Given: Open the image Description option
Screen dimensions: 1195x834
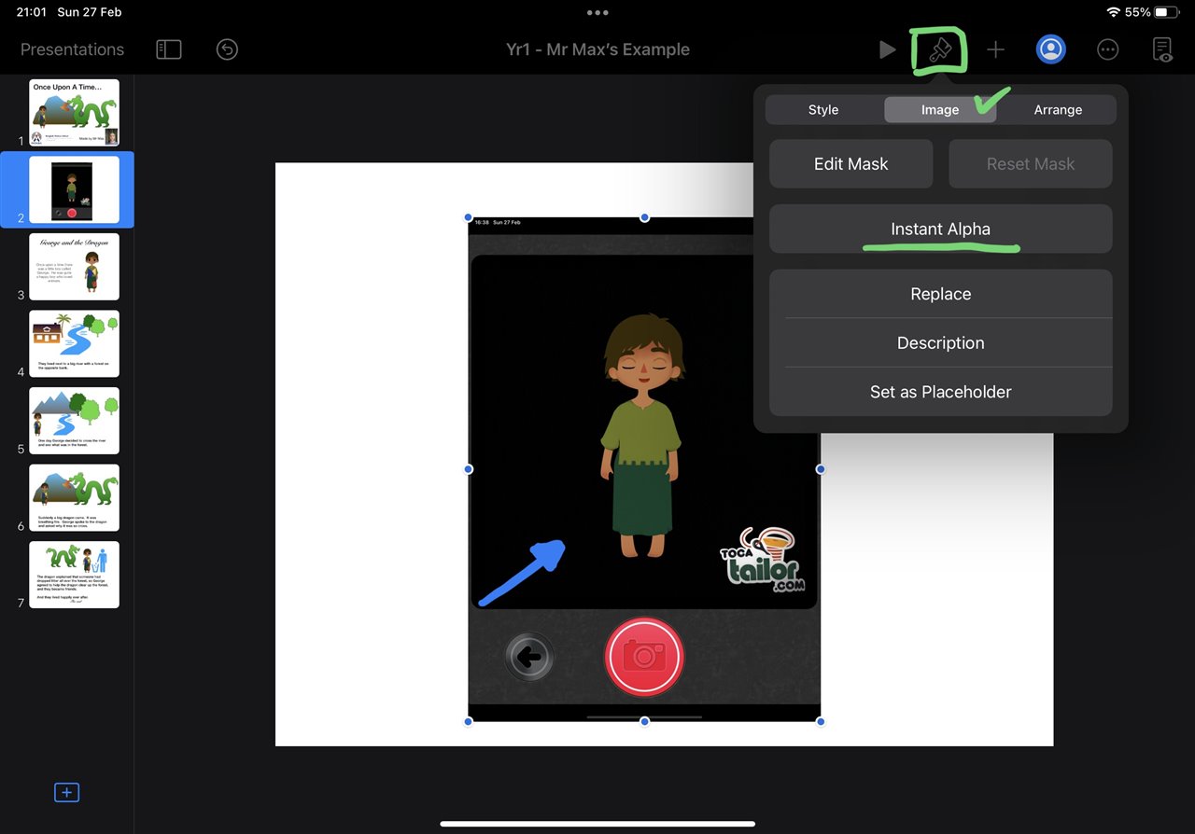Looking at the screenshot, I should [941, 342].
